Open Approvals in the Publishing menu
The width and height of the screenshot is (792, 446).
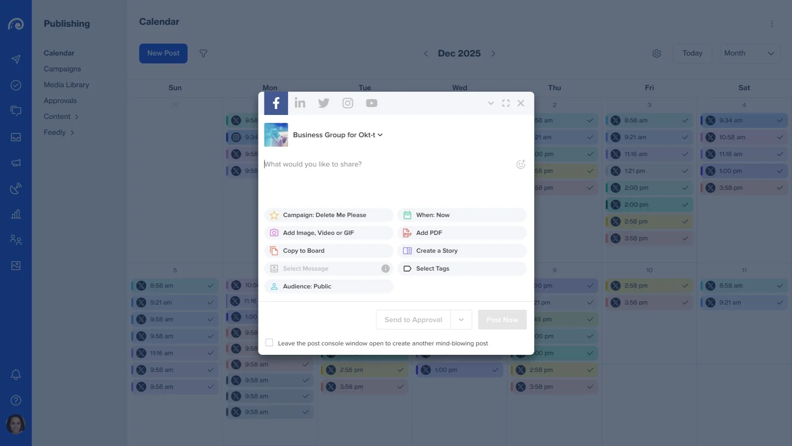(x=60, y=101)
